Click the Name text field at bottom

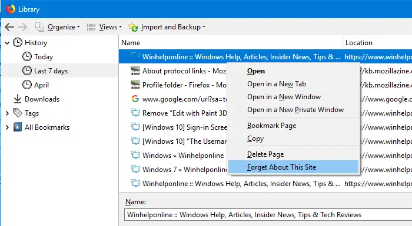(x=268, y=215)
